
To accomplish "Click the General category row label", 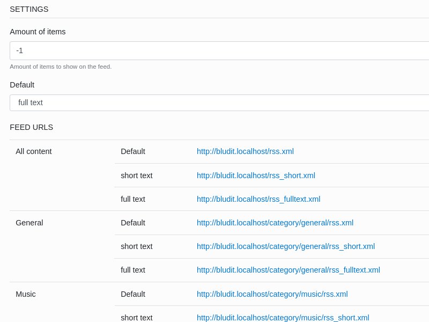I will [29, 223].
